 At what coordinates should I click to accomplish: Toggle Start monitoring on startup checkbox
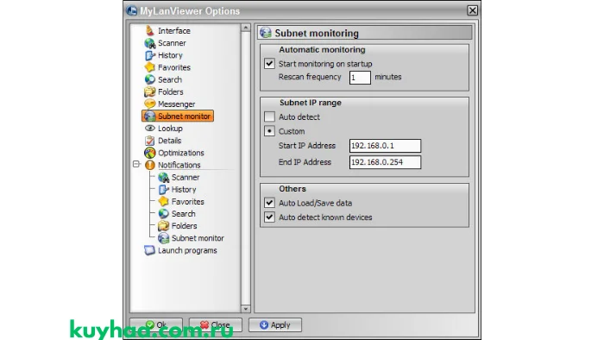(269, 64)
